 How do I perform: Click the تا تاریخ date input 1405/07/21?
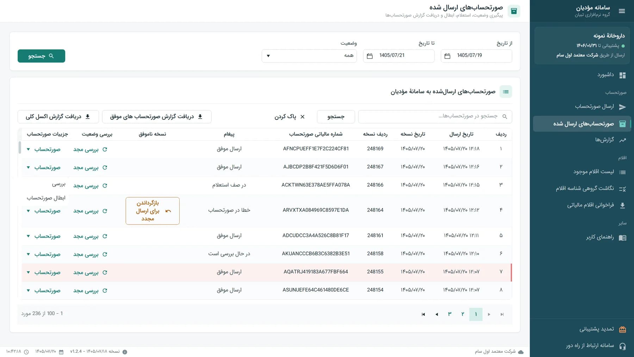pos(399,56)
